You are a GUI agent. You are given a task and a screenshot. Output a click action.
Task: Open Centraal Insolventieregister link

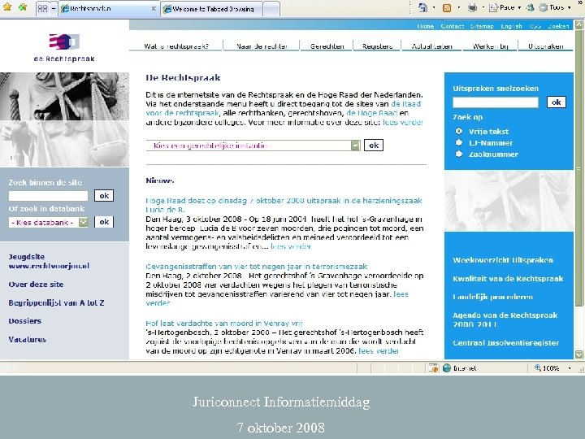coord(506,343)
